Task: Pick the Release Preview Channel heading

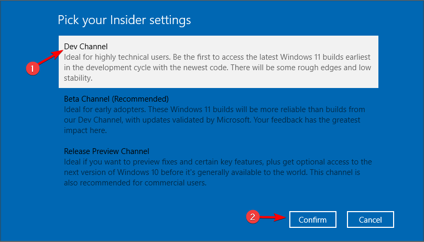Action: click(x=106, y=151)
